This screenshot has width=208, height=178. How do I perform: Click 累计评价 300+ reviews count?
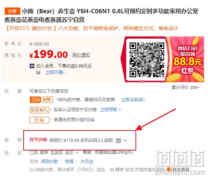tap(185, 88)
